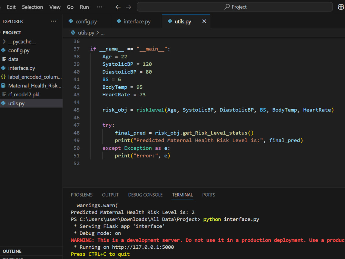This screenshot has height=259, width=345.
Task: Click 'SystolicBP = 120' code line
Action: [x=127, y=64]
